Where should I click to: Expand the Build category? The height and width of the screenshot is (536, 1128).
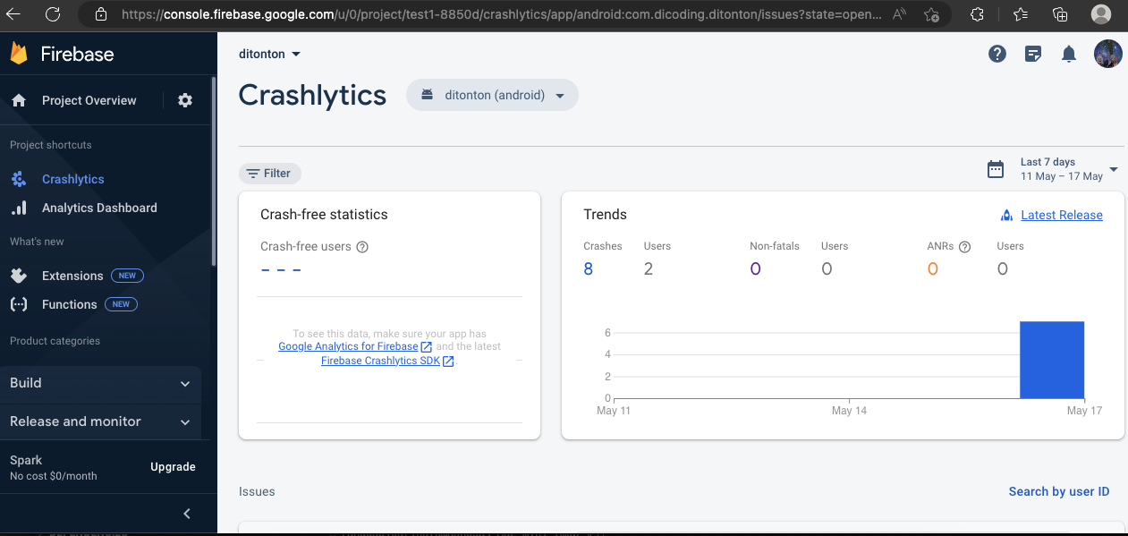pos(100,383)
